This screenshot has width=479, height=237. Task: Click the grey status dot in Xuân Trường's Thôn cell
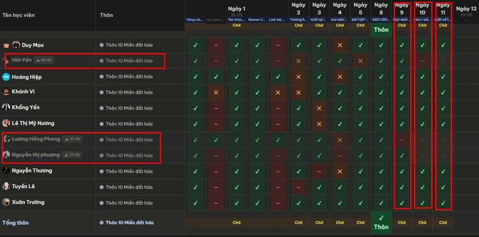[x=101, y=203]
